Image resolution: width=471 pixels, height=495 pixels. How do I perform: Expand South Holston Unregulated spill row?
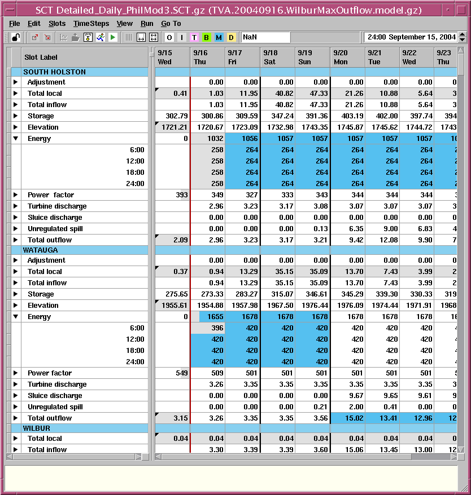(x=15, y=228)
